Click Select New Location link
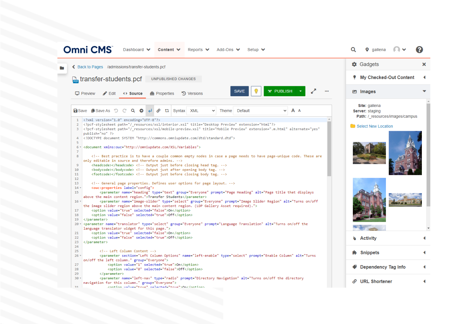The height and width of the screenshot is (324, 454). coord(375,126)
